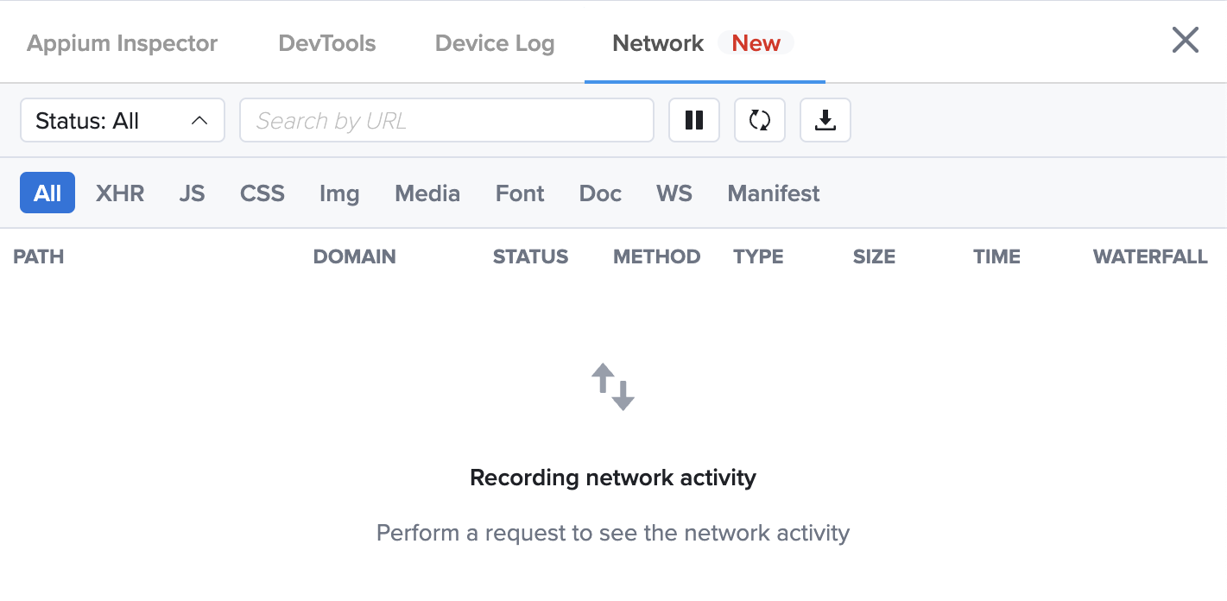Sort requests by the STATUS column

[530, 256]
